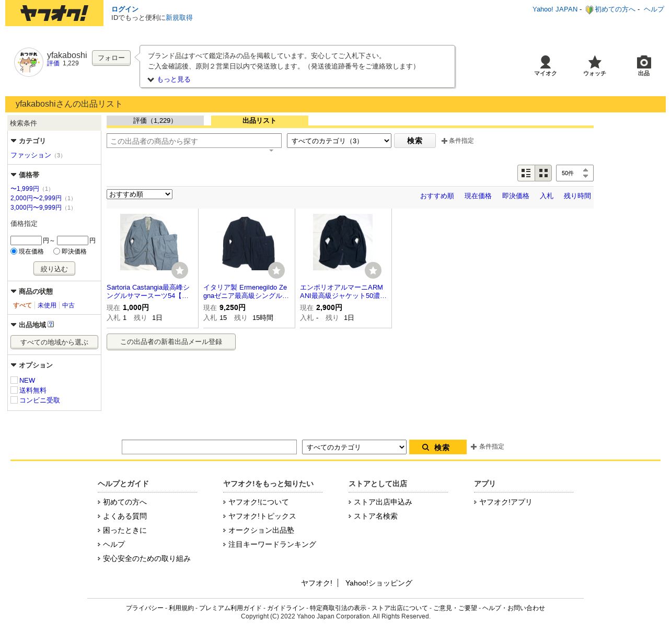
Task: Switch to list view layout icon
Action: click(x=526, y=173)
